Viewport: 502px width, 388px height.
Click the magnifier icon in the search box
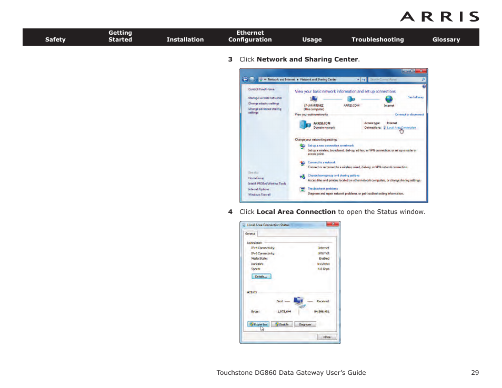tap(423, 79)
